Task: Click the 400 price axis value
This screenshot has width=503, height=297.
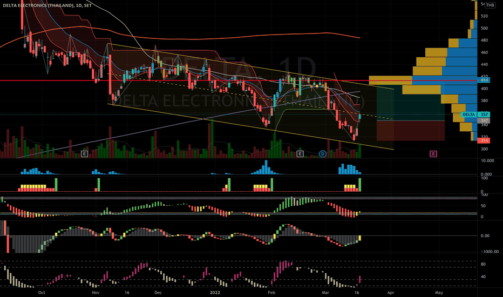Action: point(485,89)
